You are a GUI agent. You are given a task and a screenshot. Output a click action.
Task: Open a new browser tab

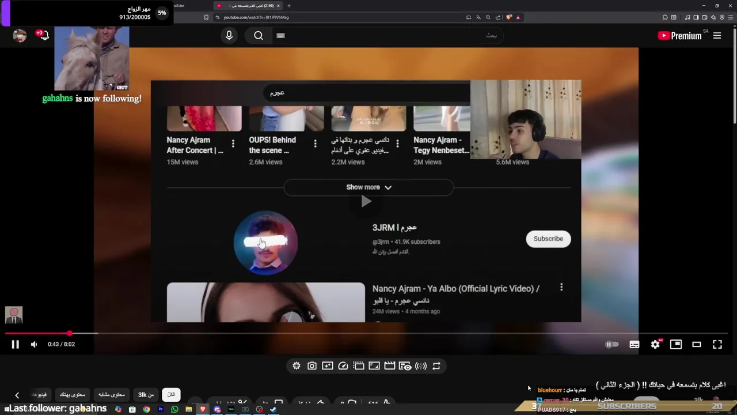[289, 6]
